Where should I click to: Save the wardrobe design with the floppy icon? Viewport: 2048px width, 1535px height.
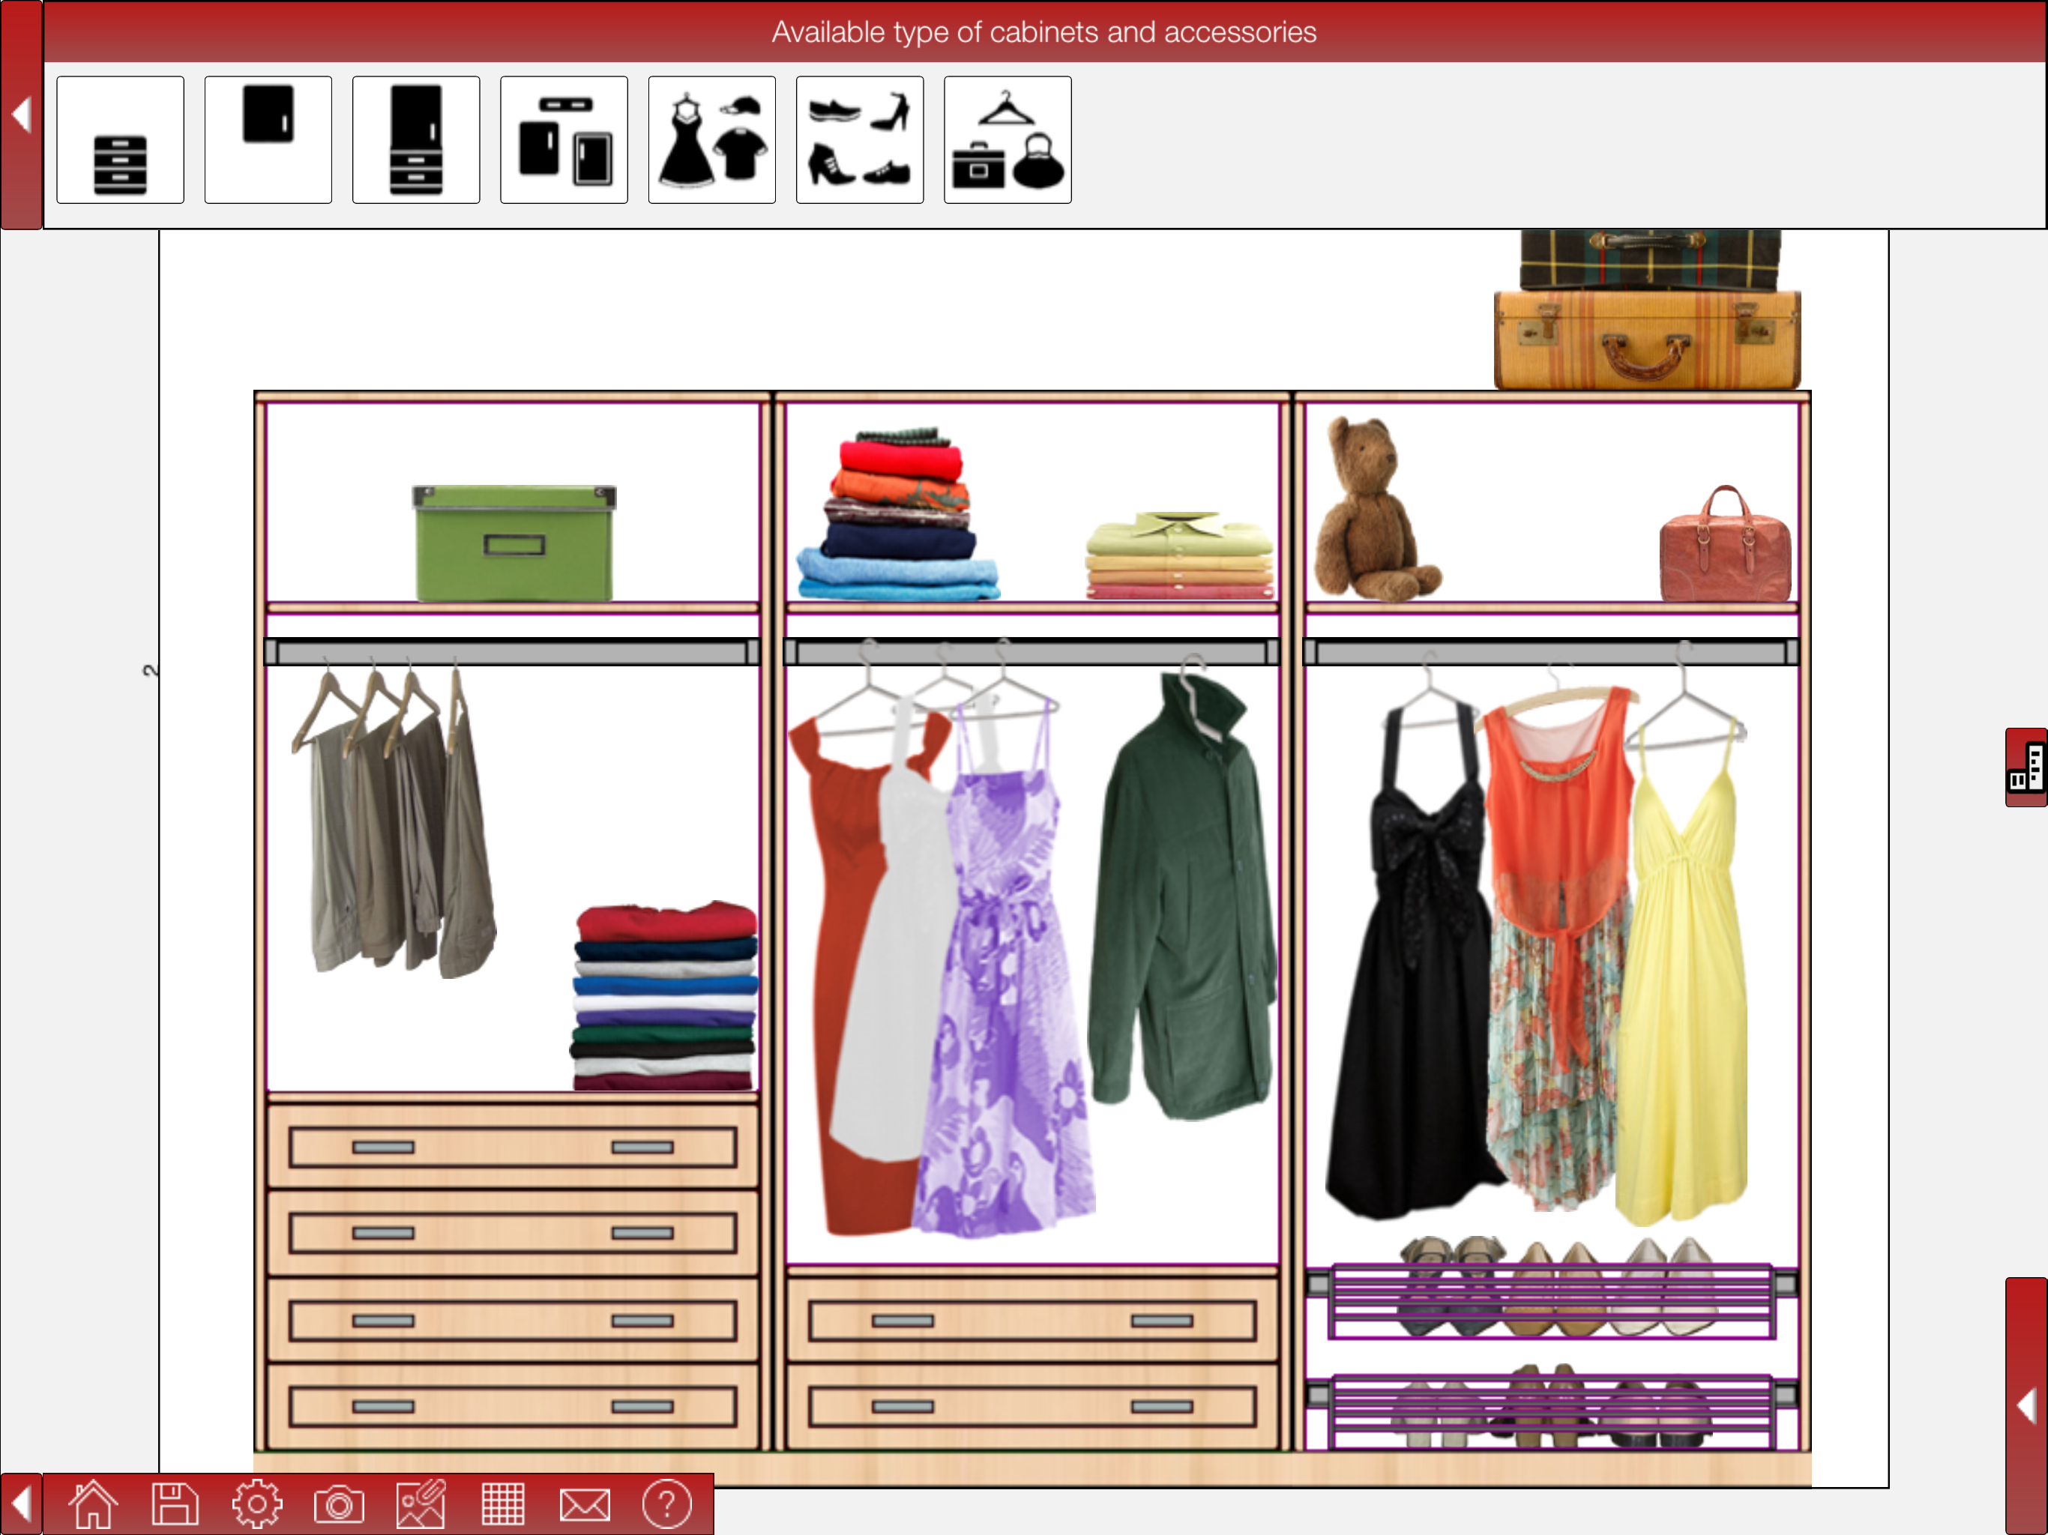coord(174,1504)
